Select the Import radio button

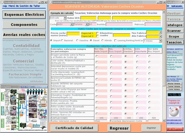[51, 40]
